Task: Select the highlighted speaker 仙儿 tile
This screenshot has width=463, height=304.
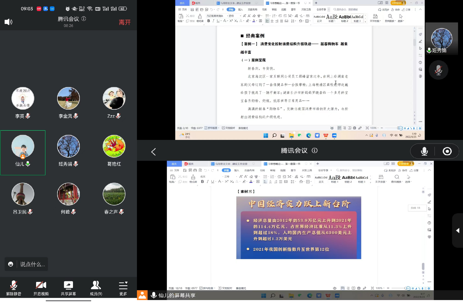Action: [23, 153]
